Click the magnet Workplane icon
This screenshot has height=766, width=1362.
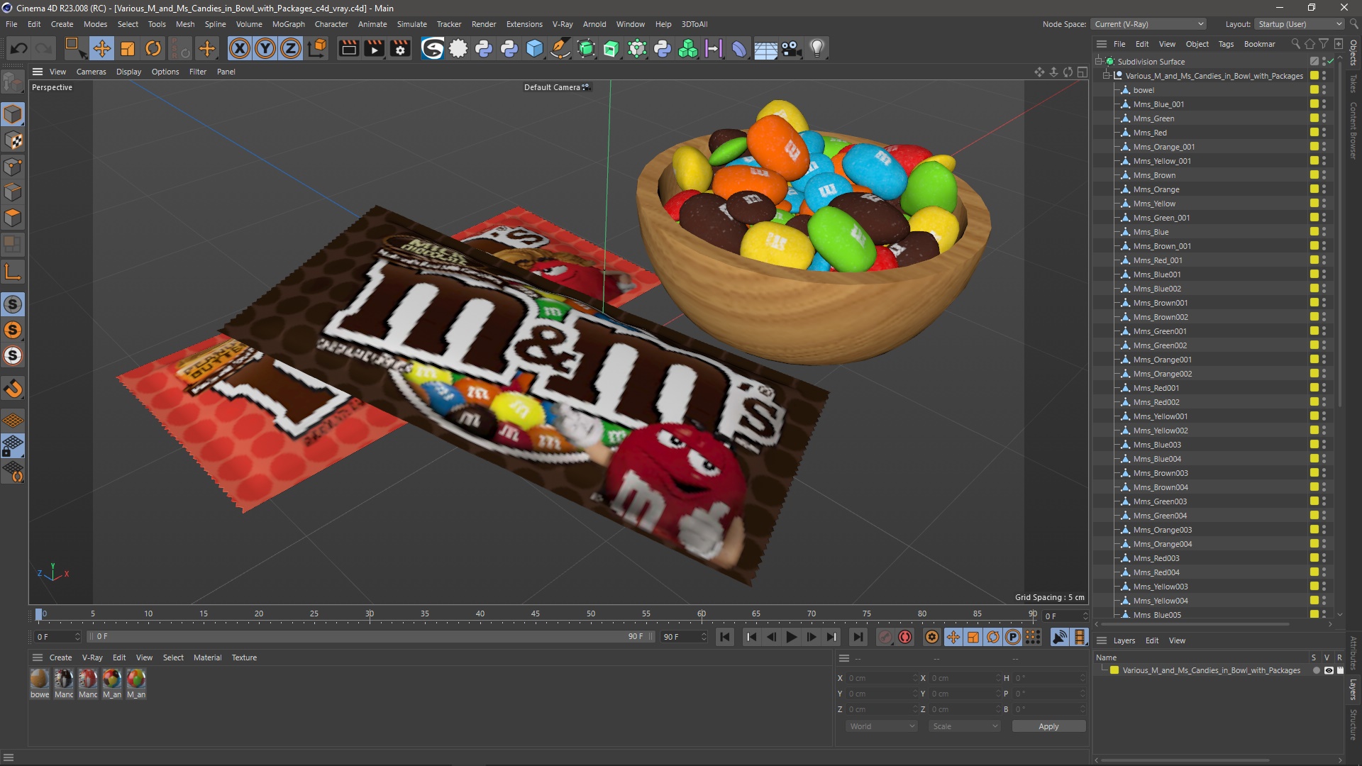click(x=13, y=389)
